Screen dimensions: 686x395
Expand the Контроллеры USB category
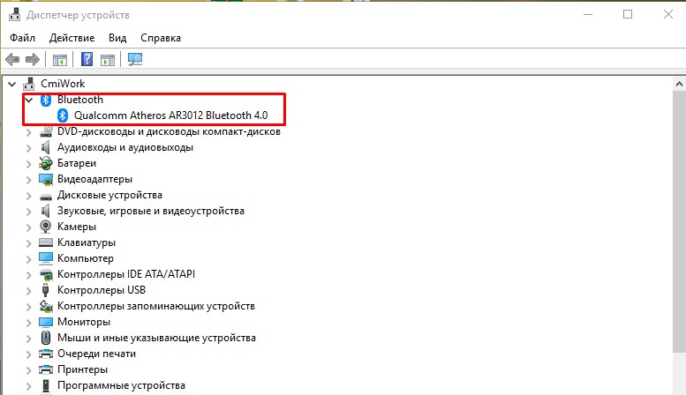click(29, 291)
